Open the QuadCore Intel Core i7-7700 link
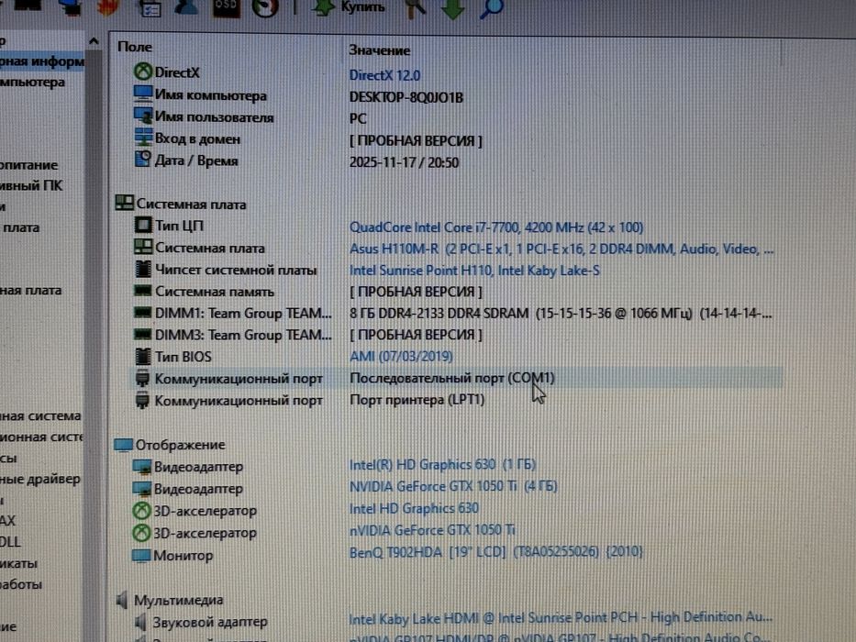Screen dimensions: 856x642 click(x=496, y=227)
